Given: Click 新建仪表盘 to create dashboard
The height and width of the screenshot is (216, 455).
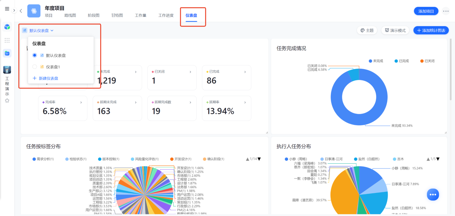Looking at the screenshot, I should (x=45, y=78).
